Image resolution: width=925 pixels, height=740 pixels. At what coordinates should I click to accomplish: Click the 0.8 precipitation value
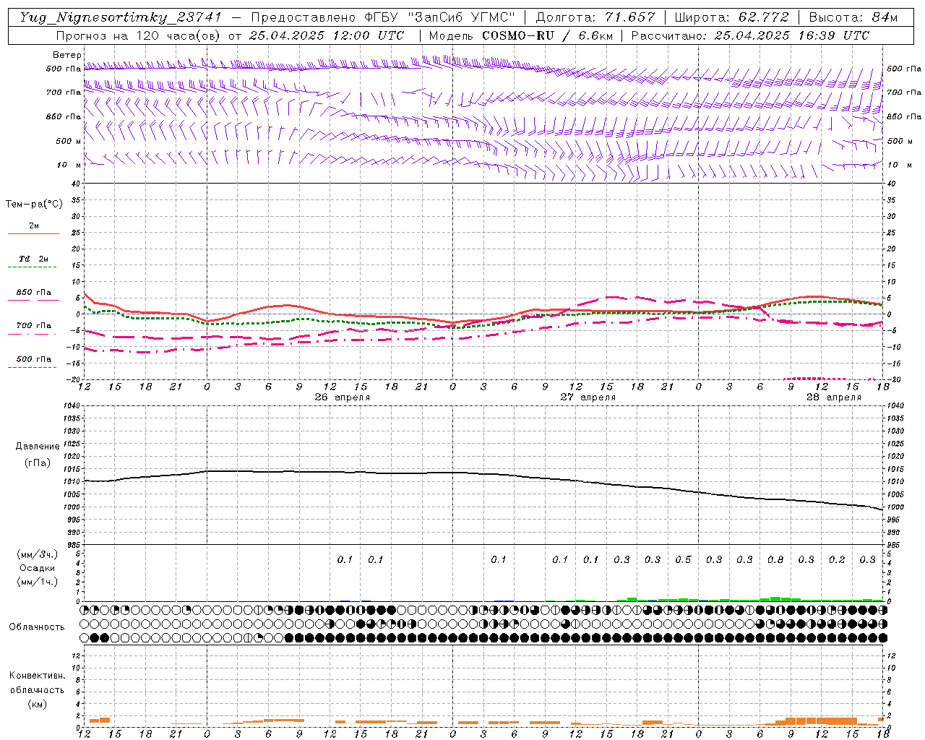tap(775, 559)
